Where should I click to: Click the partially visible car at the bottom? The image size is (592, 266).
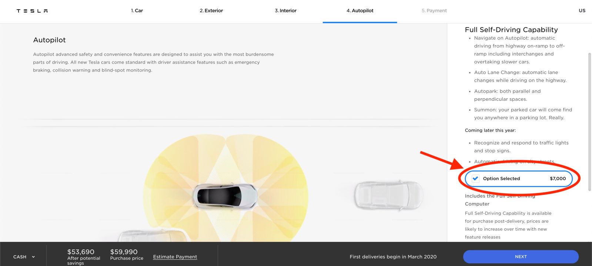point(152,236)
